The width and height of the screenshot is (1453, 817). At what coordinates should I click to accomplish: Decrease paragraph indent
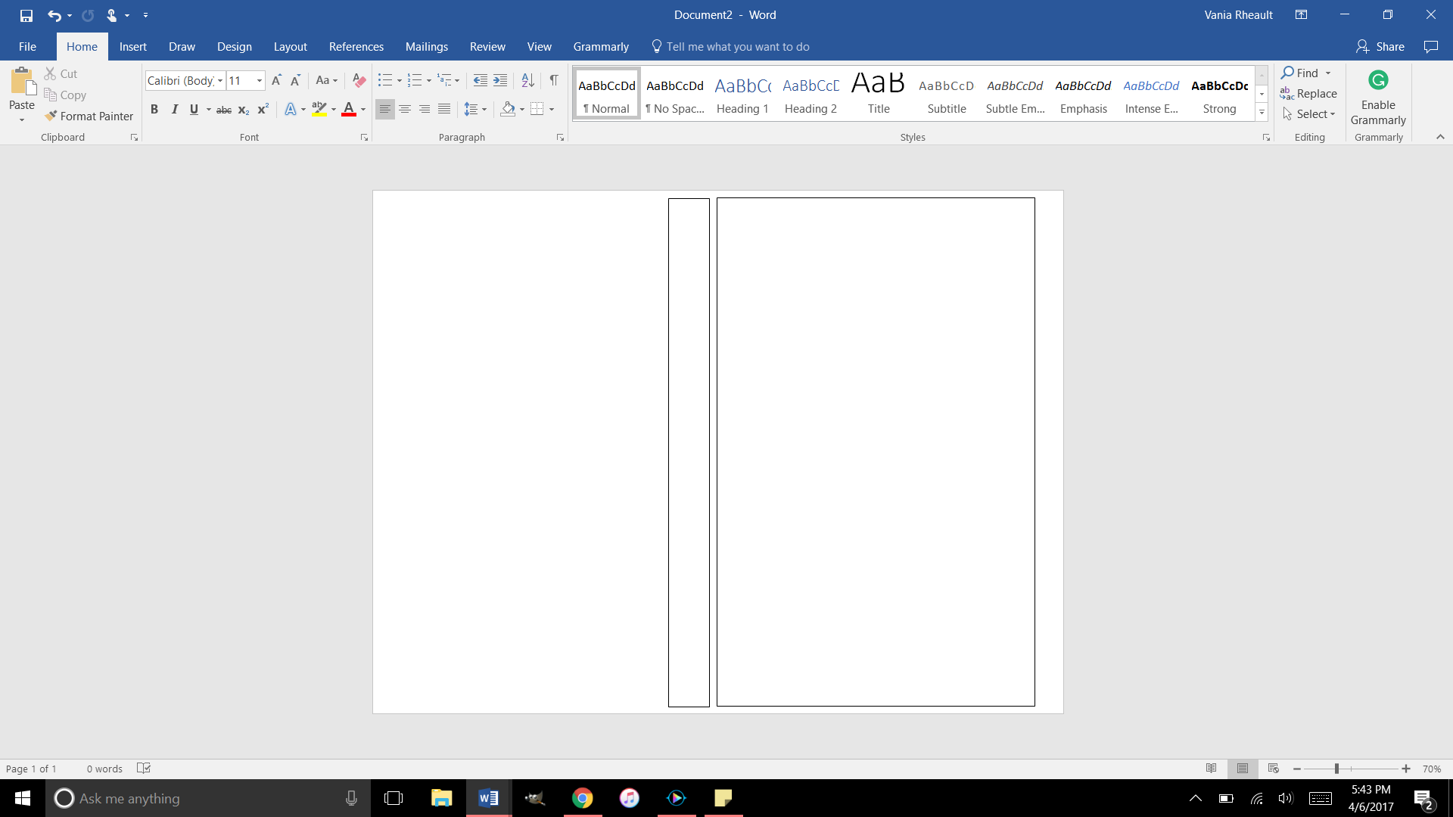(481, 80)
